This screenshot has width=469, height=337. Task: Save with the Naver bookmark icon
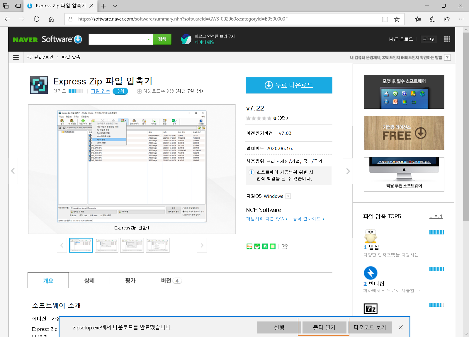click(x=265, y=246)
